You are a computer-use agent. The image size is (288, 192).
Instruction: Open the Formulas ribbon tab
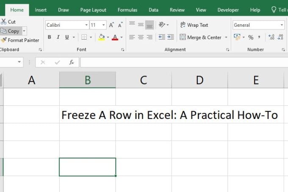point(127,10)
